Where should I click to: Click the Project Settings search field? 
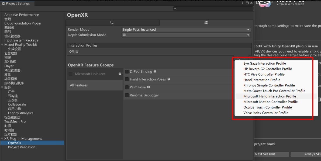pyautogui.click(x=213, y=9)
